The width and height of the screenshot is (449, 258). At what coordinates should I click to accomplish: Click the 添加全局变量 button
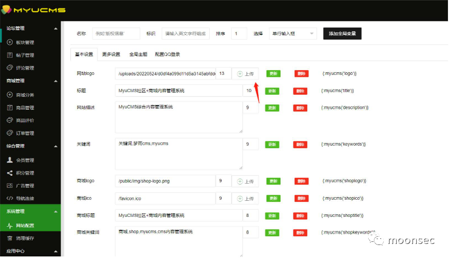(x=342, y=34)
